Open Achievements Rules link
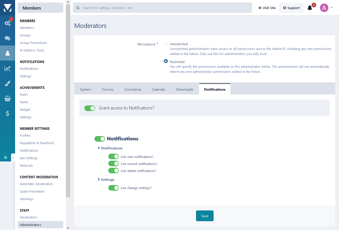339x230 pixels. coord(24,94)
